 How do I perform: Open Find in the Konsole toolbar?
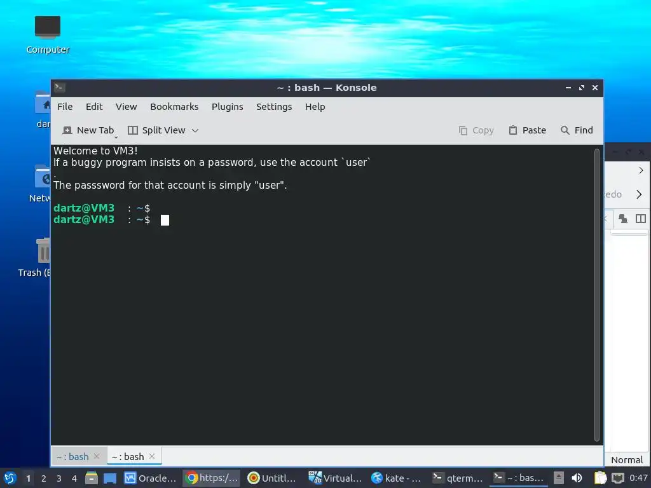click(x=577, y=130)
